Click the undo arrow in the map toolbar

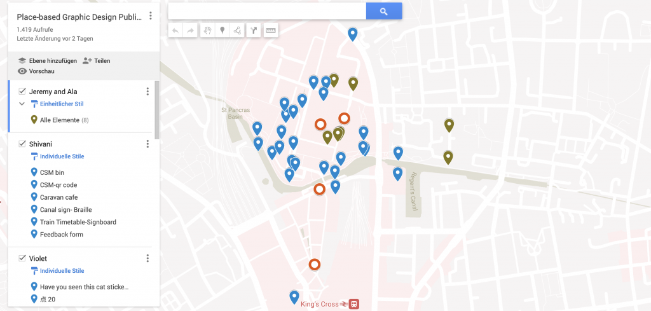175,31
